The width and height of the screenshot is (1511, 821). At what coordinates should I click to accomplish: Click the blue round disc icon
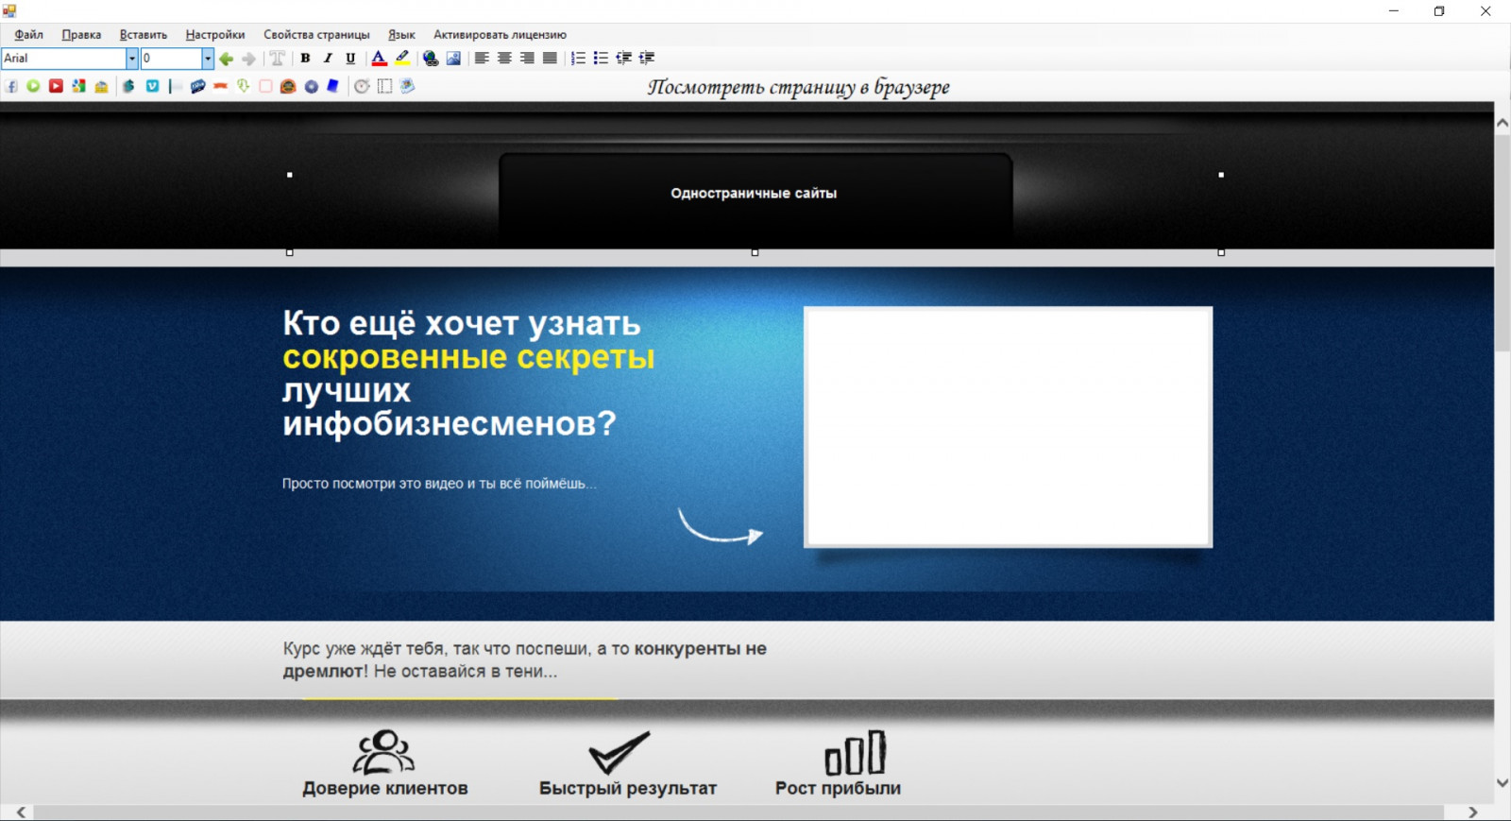(x=311, y=86)
